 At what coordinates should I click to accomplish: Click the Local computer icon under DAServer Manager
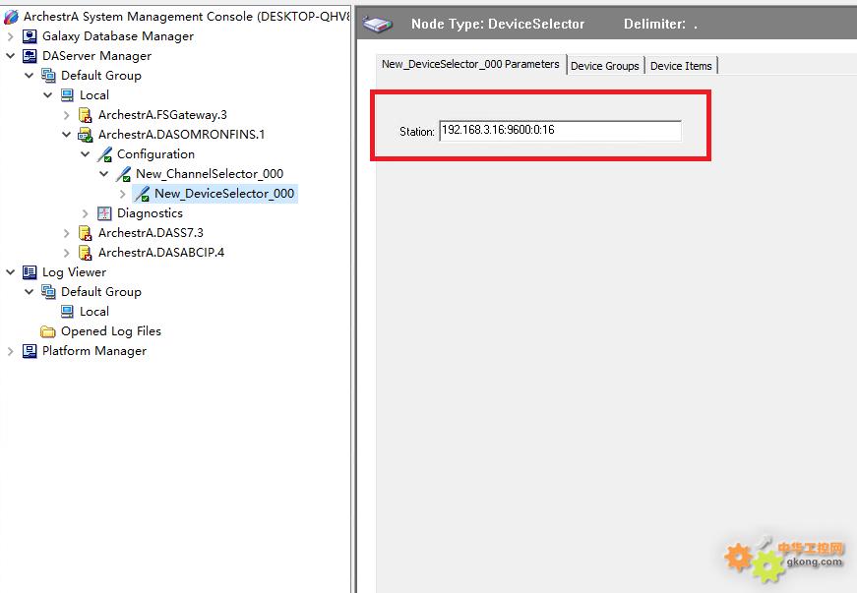[x=67, y=95]
